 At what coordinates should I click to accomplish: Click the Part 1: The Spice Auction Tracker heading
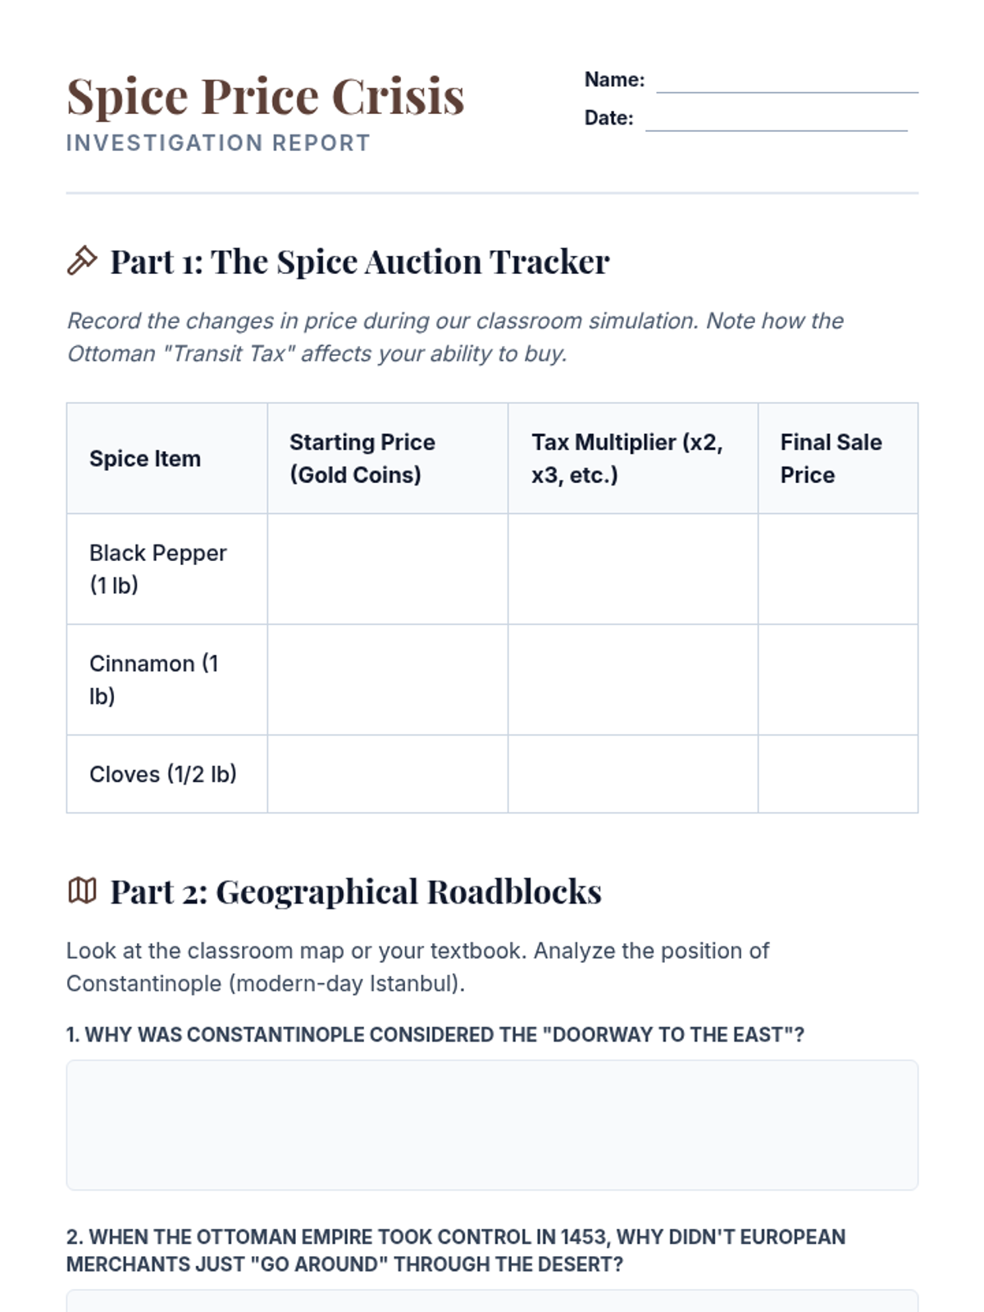[x=360, y=262]
